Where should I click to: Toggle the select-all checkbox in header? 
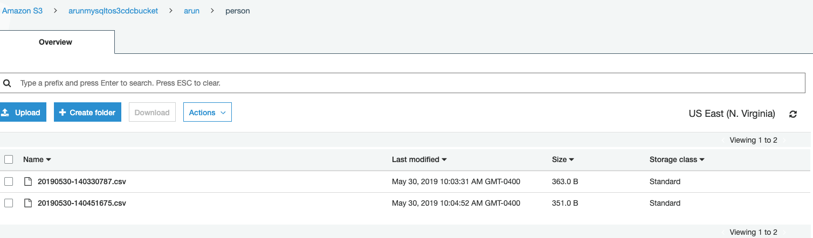coord(9,159)
